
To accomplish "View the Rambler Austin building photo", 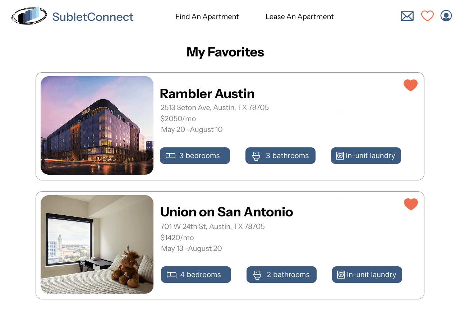I will tap(97, 125).
